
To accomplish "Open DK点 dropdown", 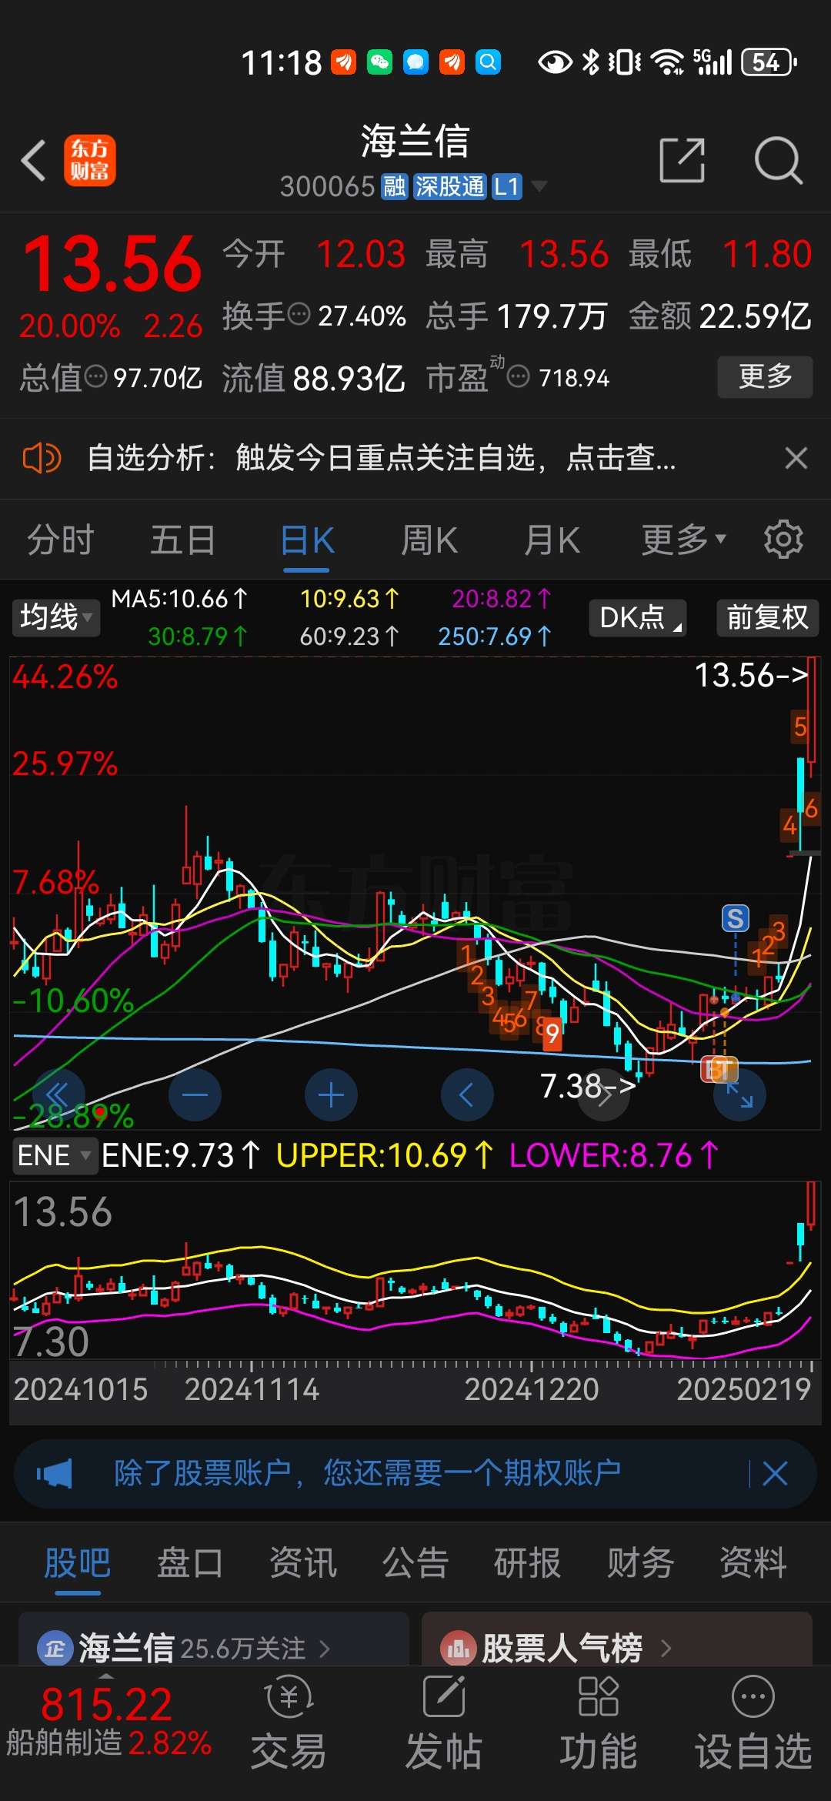I will click(x=638, y=617).
